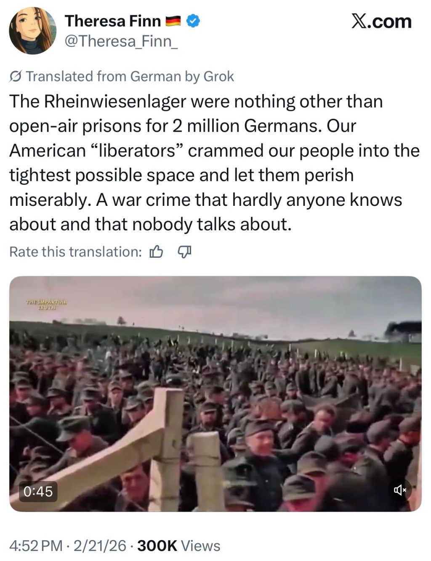
Task: Open Theresa Finn's profile avatar
Action: click(33, 31)
